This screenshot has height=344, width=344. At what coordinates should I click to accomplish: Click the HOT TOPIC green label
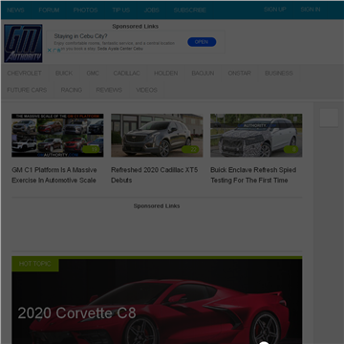[35, 264]
